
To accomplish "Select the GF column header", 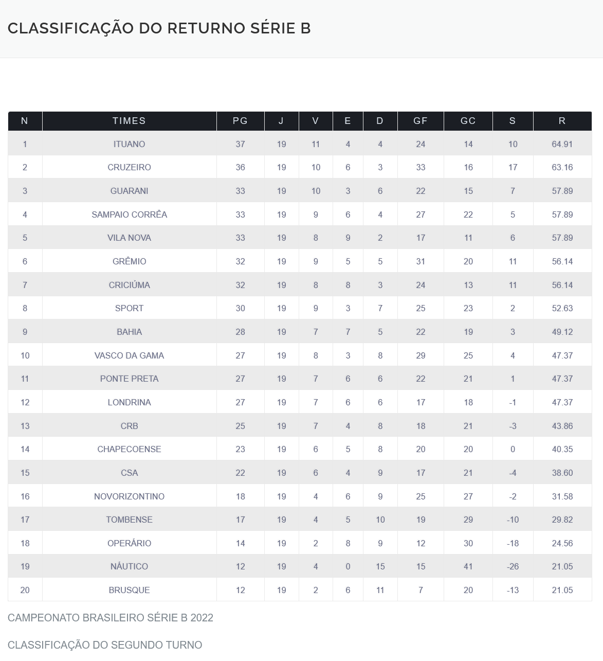I will pos(421,121).
